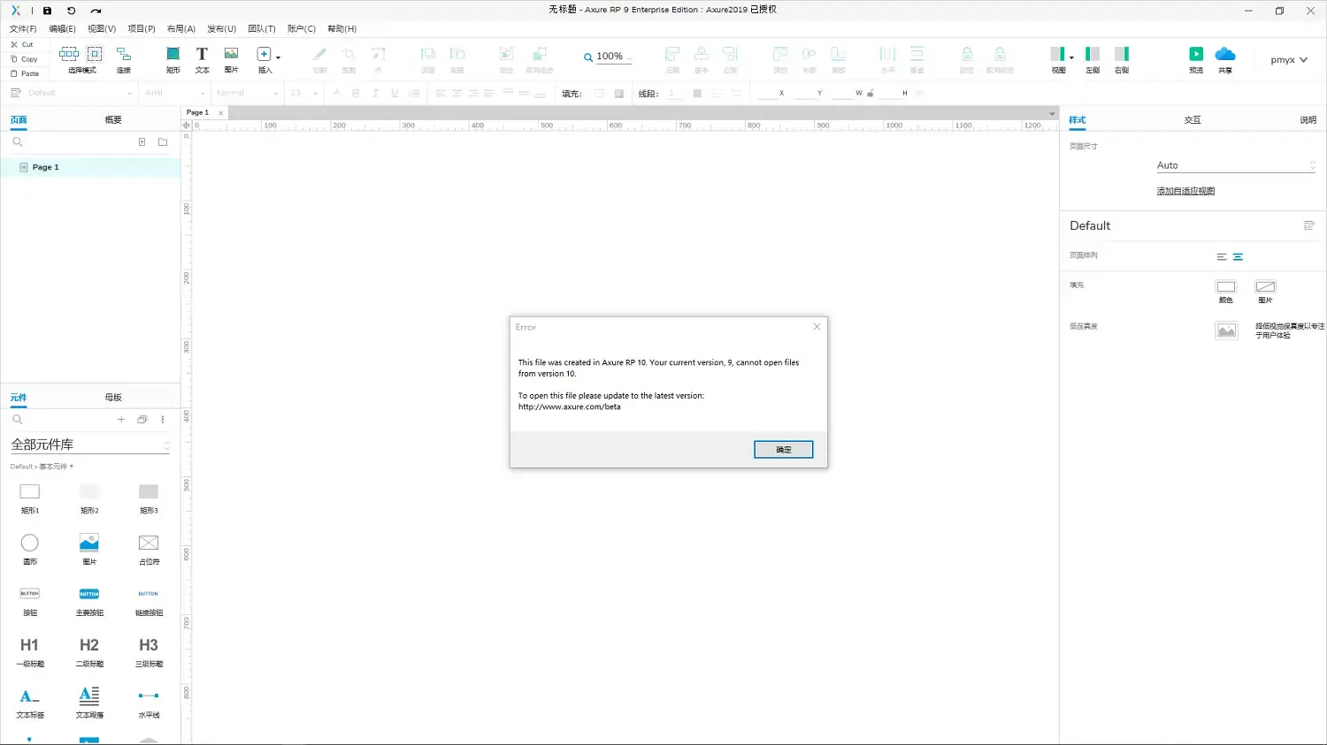Select the 文本 text tool

202,57
